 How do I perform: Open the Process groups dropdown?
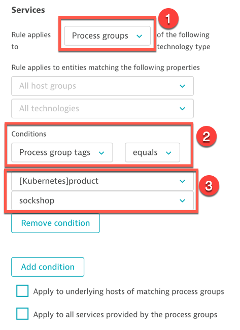tap(107, 36)
